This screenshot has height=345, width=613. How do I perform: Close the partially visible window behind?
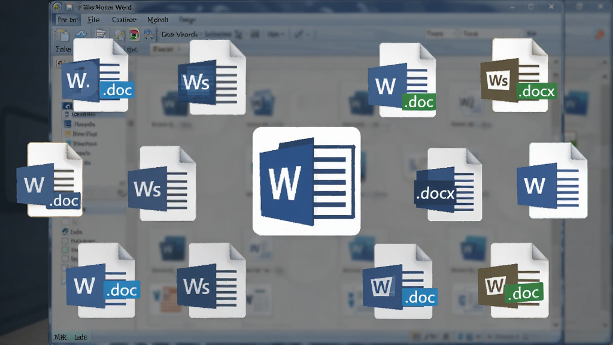(x=600, y=6)
